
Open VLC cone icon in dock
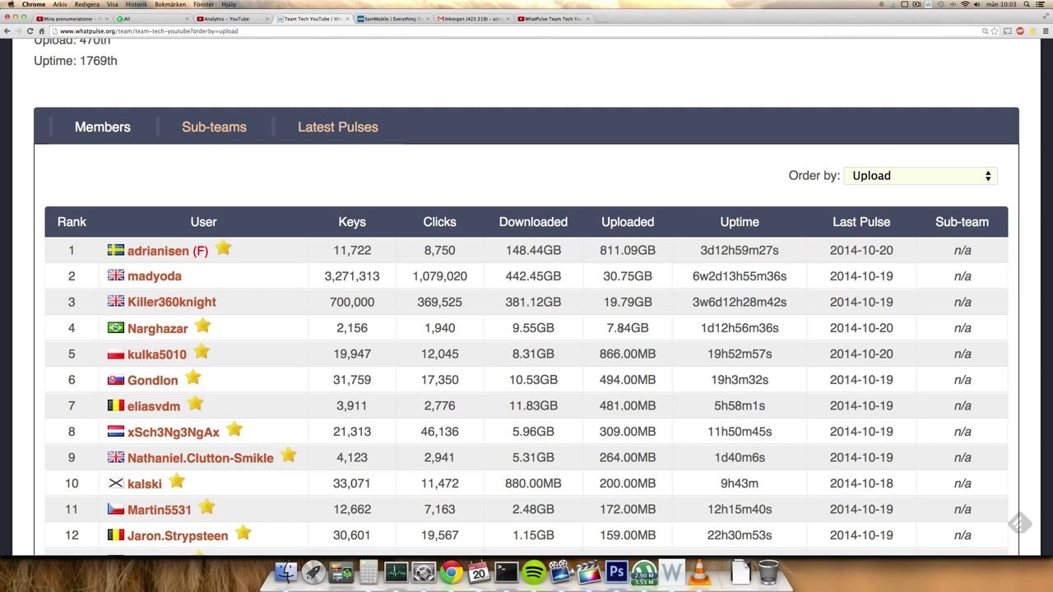click(x=699, y=571)
